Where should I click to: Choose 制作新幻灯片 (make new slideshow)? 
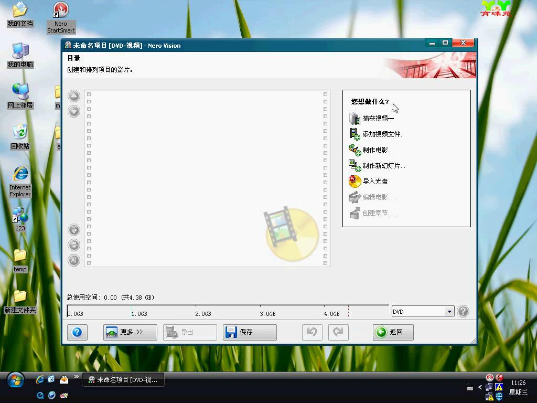tap(377, 165)
